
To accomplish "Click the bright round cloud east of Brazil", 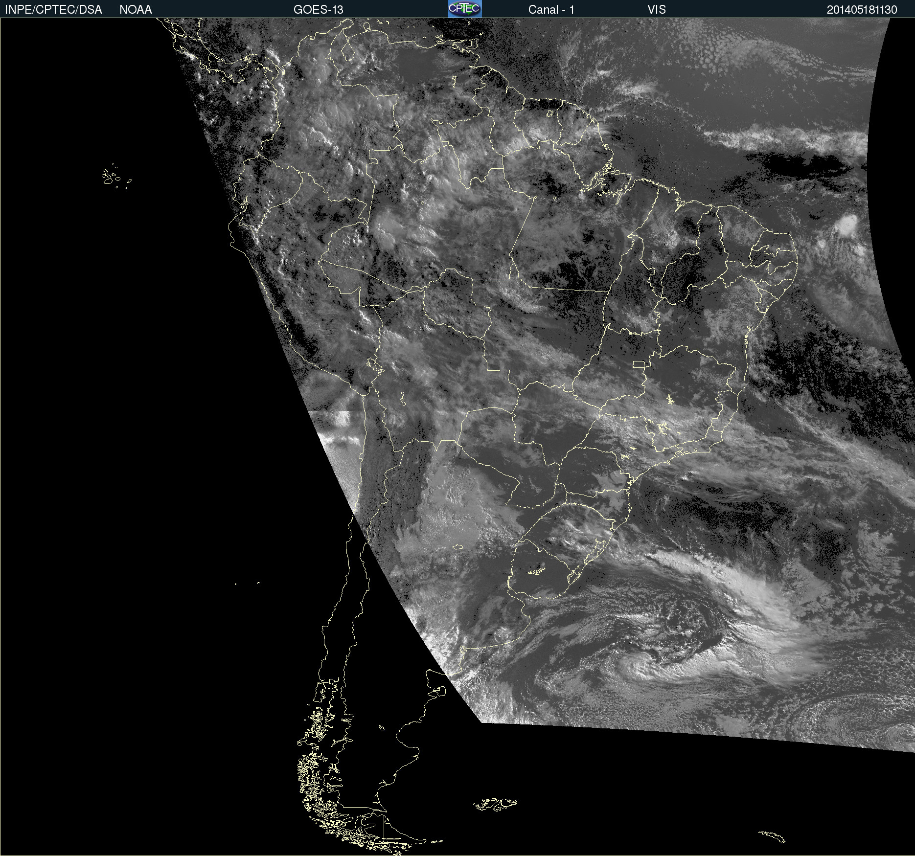I will [847, 225].
